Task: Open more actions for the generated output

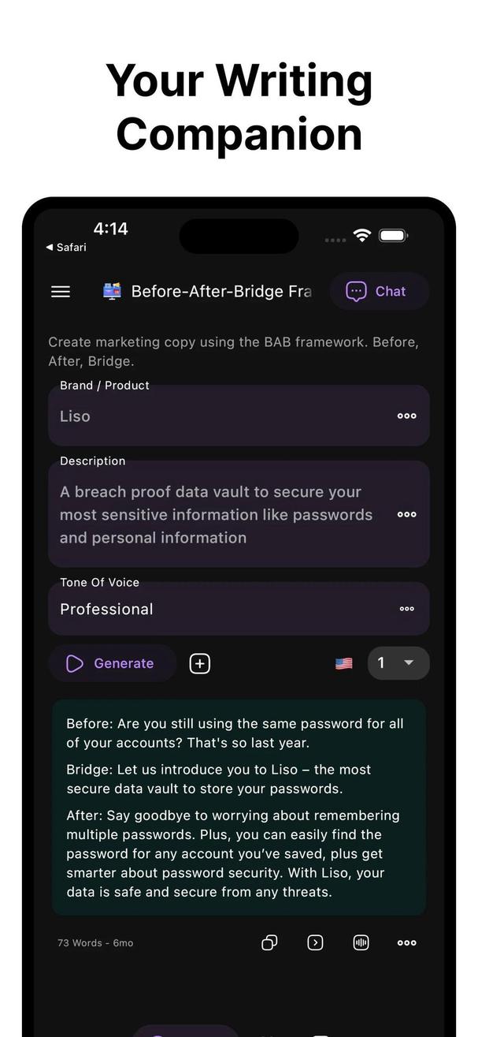Action: tap(406, 942)
